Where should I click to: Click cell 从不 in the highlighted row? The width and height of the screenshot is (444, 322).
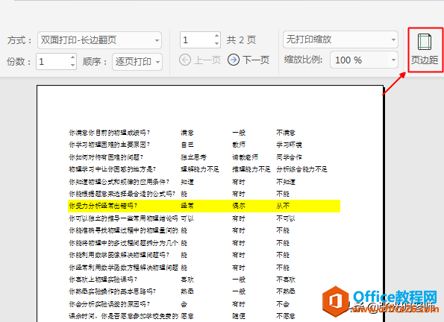[x=283, y=206]
